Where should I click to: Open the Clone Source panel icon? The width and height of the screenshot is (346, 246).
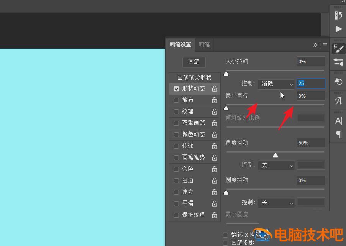click(338, 81)
